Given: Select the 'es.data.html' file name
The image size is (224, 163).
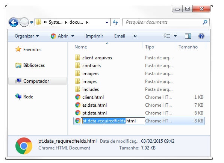Looking at the screenshot, I should click(x=95, y=105).
